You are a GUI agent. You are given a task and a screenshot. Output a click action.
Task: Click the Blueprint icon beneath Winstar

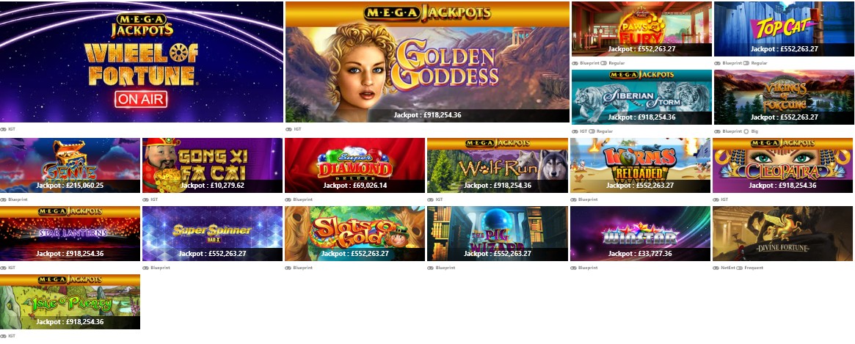tap(574, 268)
